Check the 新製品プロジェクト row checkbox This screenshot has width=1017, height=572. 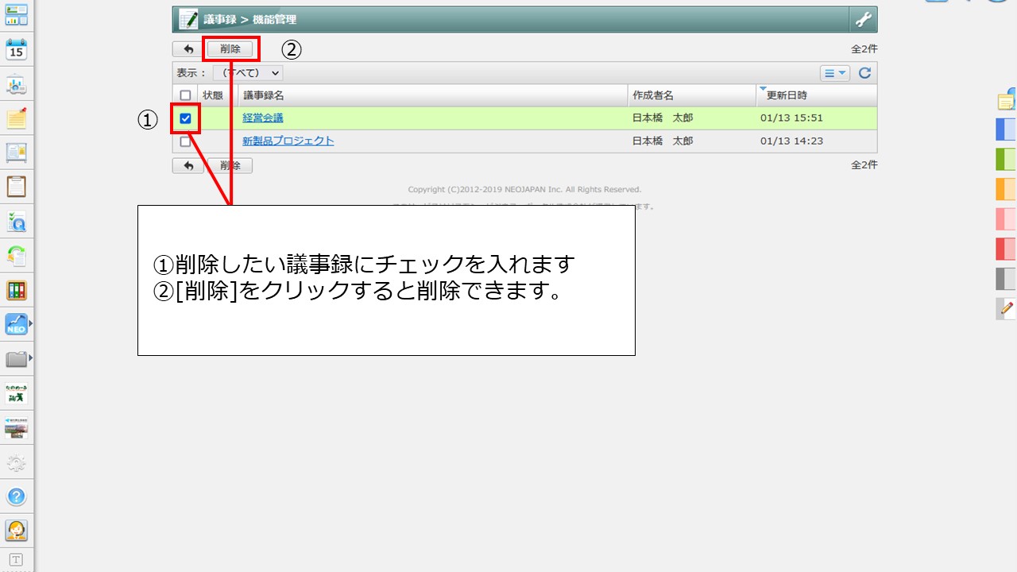pyautogui.click(x=186, y=141)
